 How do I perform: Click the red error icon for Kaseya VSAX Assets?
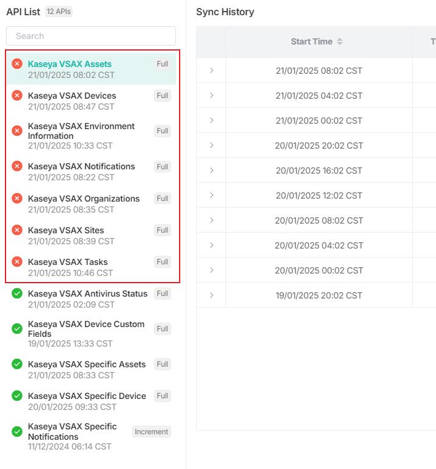click(17, 63)
